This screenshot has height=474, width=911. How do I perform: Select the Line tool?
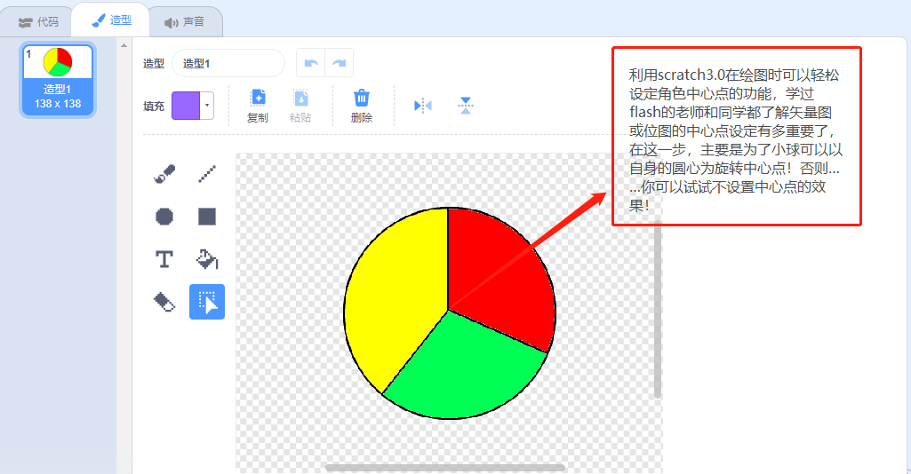(207, 173)
